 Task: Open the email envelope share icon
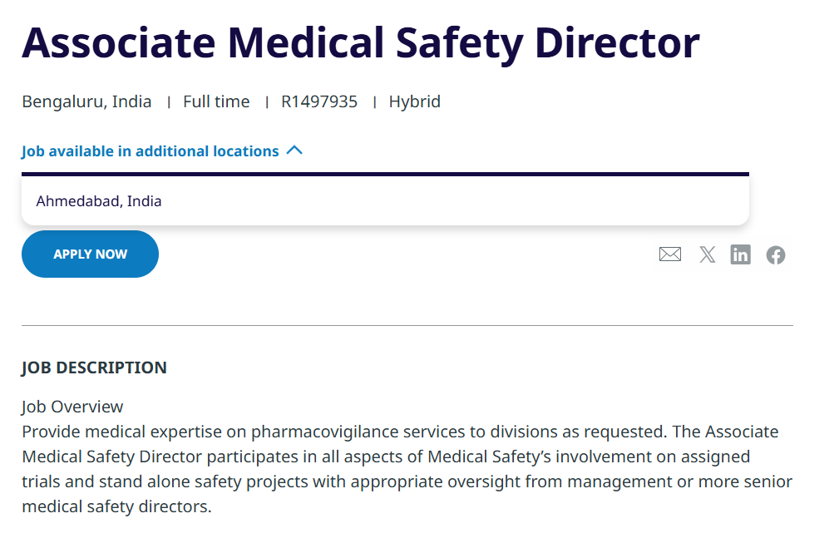(670, 254)
